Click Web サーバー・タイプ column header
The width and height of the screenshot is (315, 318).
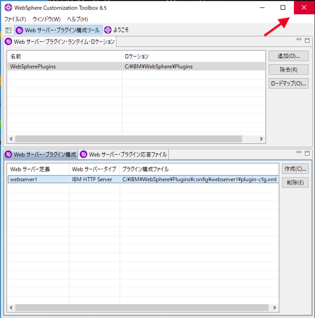94,169
